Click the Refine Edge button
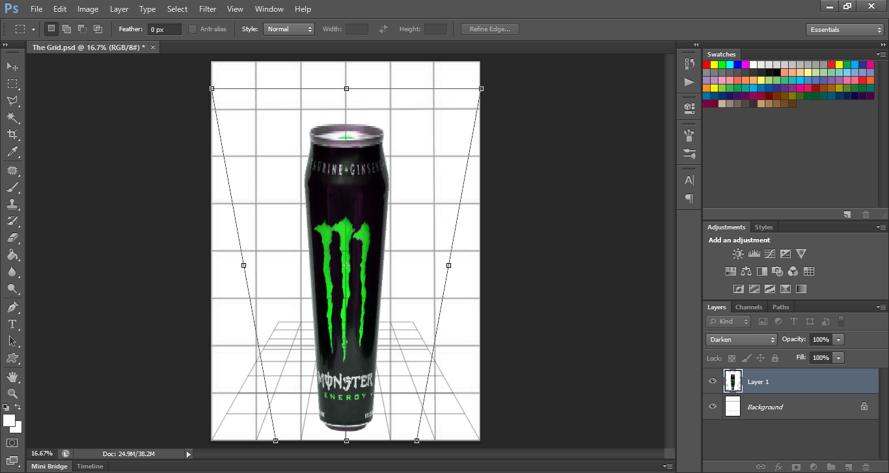 490,29
